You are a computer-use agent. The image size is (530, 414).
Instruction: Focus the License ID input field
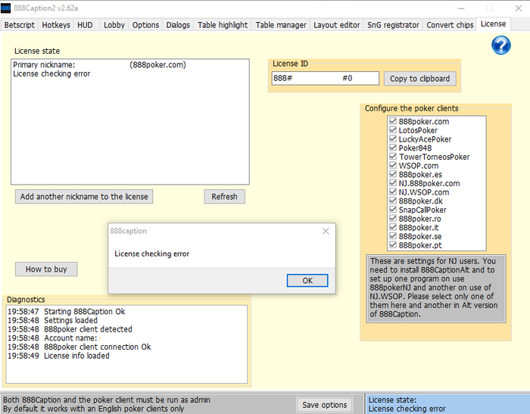pyautogui.click(x=325, y=78)
